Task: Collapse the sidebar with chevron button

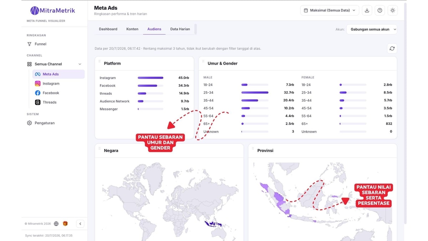Action: tap(80, 224)
